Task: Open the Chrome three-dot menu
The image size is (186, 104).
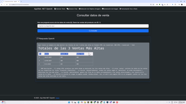Action: pos(184,5)
